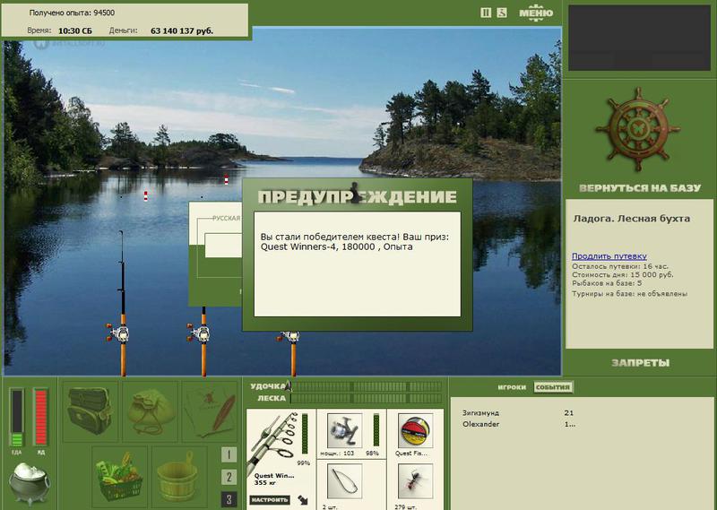Viewport: 717px width, 510px height.
Task: Click the ПРЕДУПРЕЖДЕНИЕ dialog title
Action: (x=357, y=196)
